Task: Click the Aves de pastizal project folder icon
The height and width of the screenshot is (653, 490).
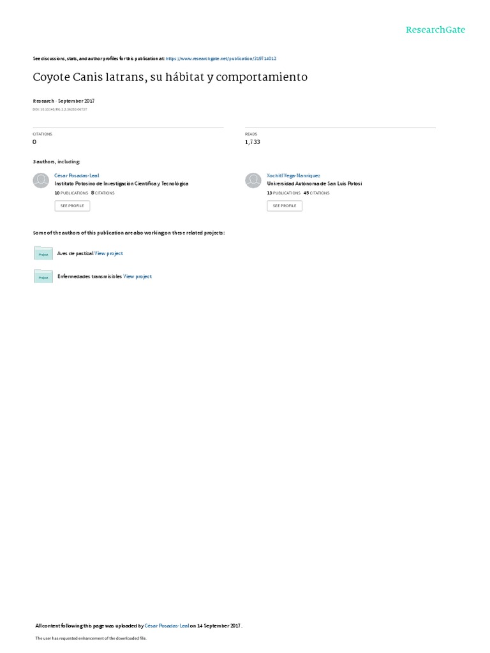Action: pyautogui.click(x=43, y=253)
